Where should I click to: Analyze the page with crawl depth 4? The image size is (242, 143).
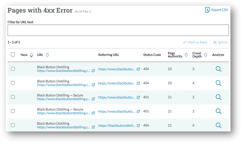pyautogui.click(x=219, y=83)
